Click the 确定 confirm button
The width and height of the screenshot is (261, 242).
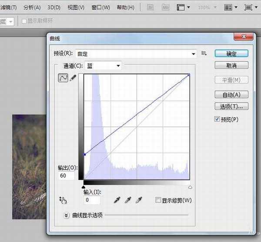(x=231, y=53)
